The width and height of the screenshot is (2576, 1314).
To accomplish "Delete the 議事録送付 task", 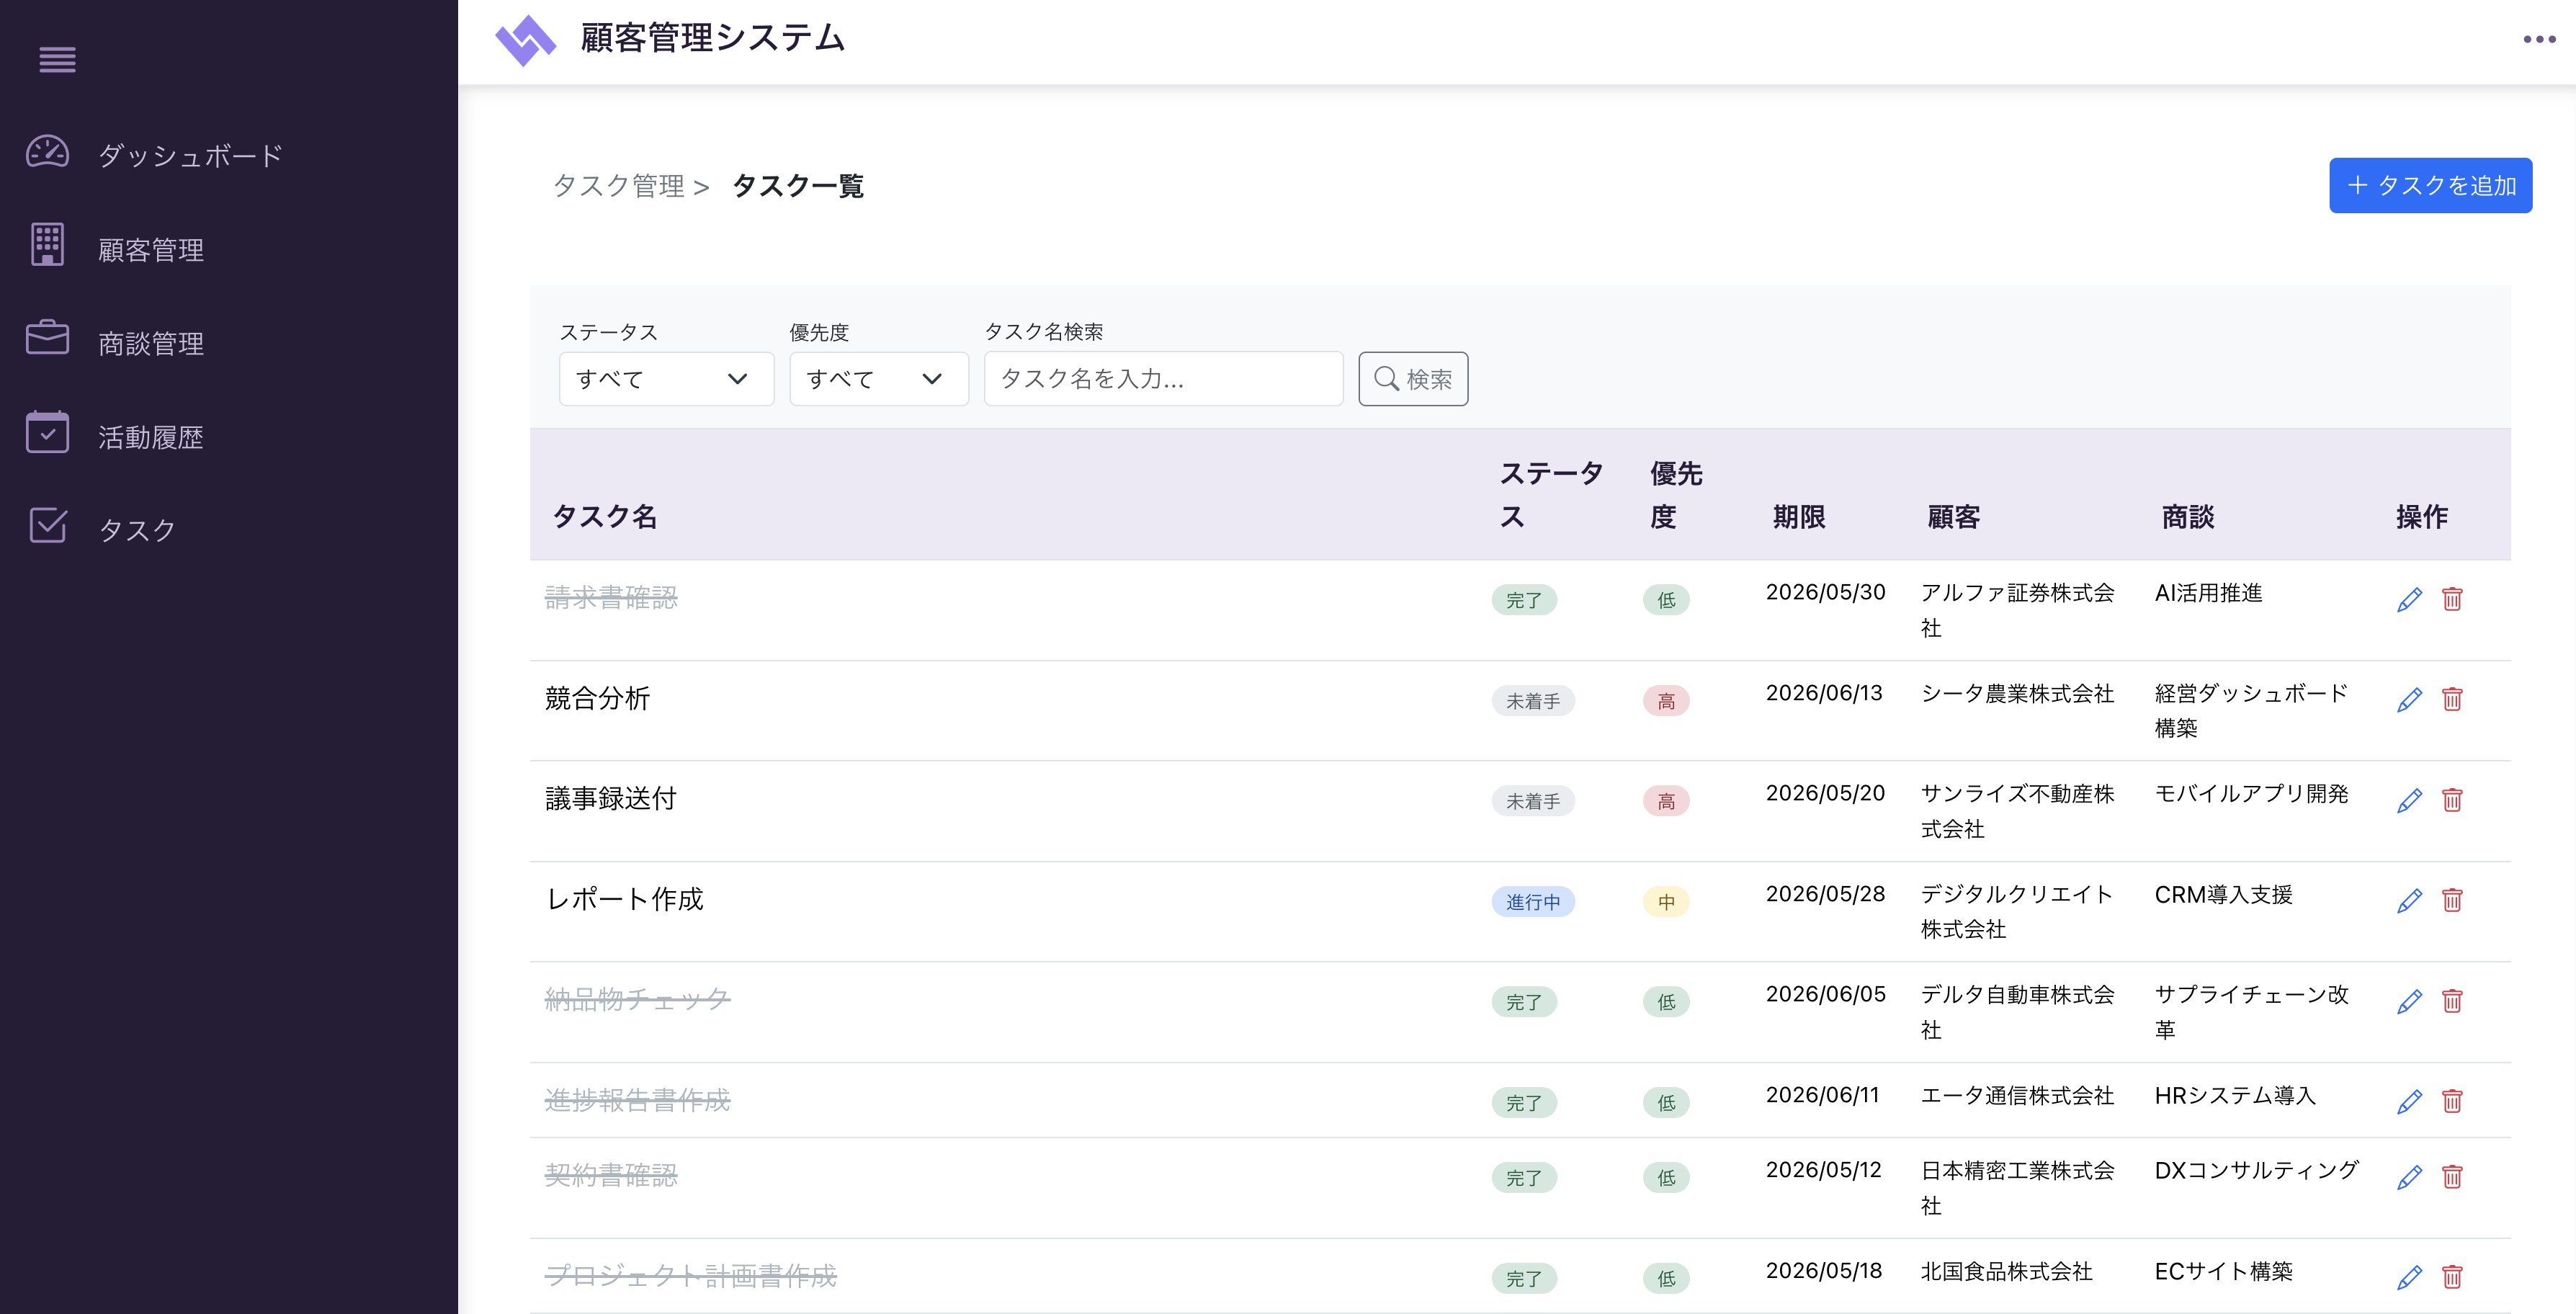I will tap(2452, 800).
